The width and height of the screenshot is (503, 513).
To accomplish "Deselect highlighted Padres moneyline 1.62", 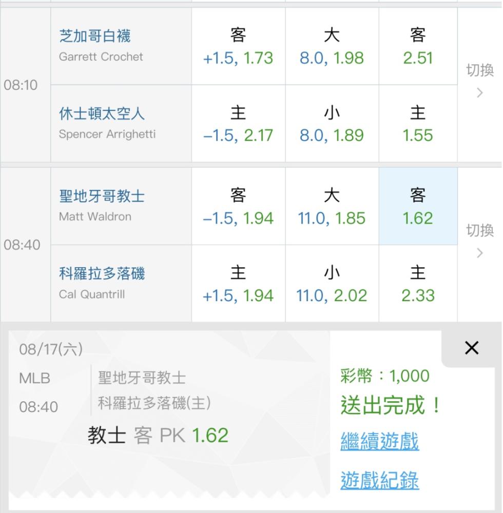I will point(418,207).
